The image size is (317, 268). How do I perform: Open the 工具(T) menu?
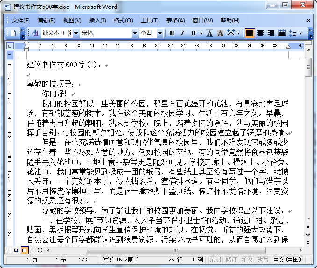click(x=150, y=21)
